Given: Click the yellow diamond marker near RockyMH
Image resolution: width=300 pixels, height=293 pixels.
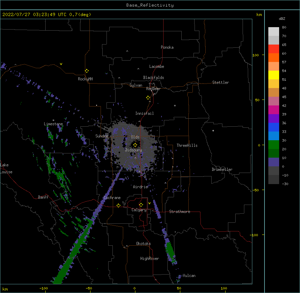Looking at the screenshot, I should tap(87, 71).
